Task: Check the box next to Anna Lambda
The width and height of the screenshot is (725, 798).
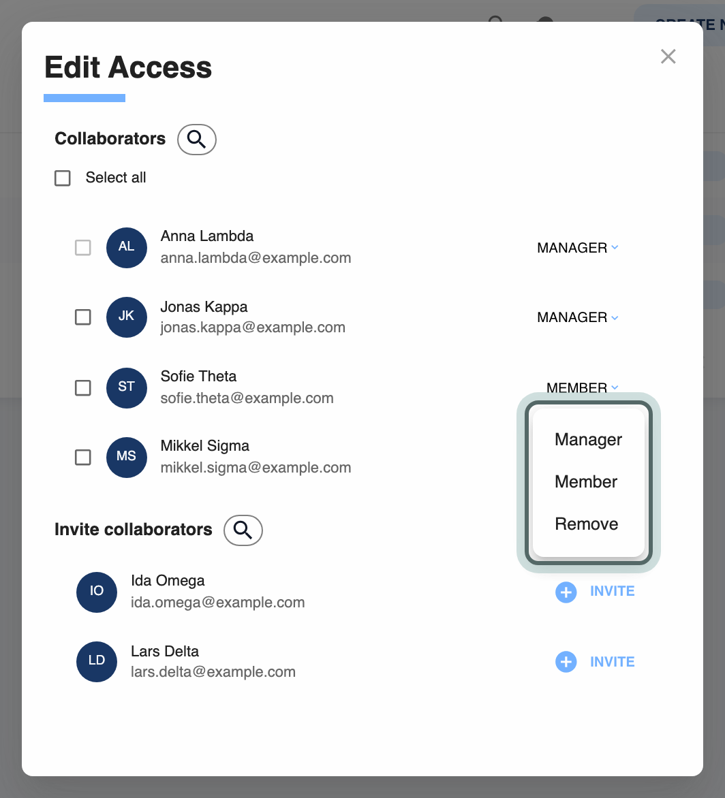Action: (x=83, y=248)
